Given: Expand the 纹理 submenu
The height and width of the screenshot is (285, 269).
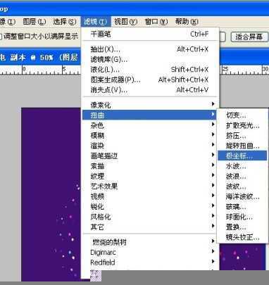Looking at the screenshot, I should click(x=149, y=176).
